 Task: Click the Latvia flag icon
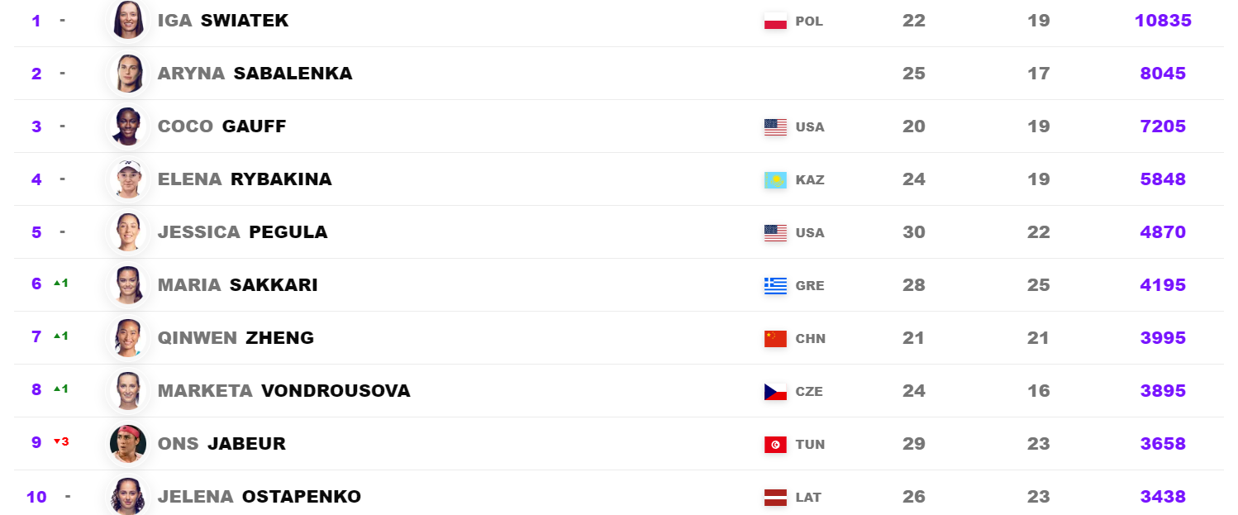pos(775,498)
